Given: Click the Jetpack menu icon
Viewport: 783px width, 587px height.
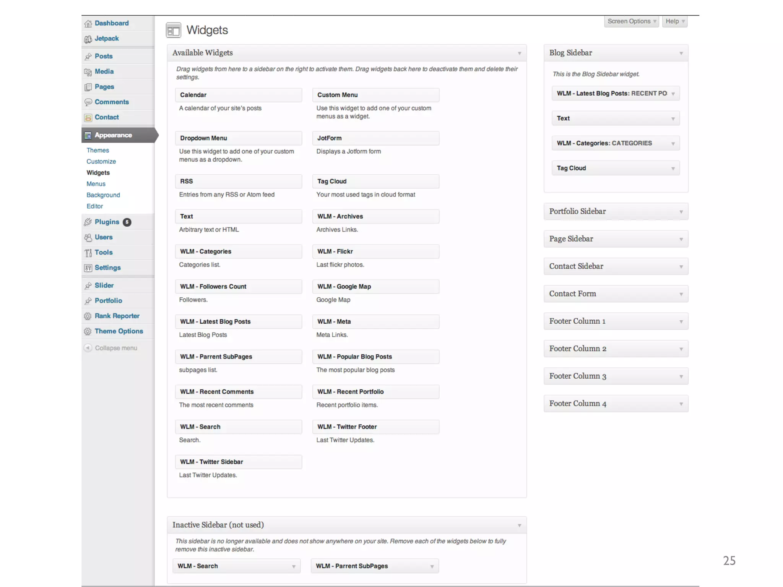Looking at the screenshot, I should (88, 39).
